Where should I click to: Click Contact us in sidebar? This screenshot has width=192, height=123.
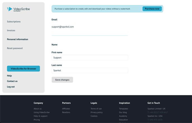pos(12,81)
